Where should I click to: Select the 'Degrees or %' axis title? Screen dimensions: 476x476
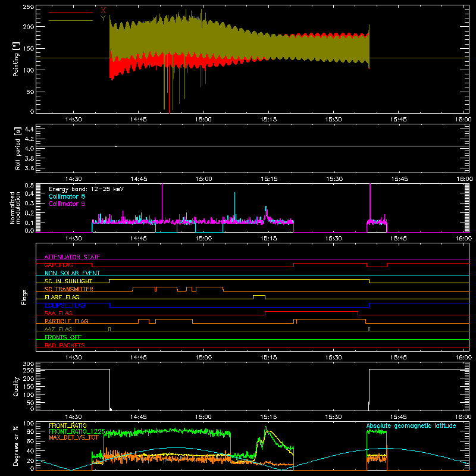(x=16, y=446)
